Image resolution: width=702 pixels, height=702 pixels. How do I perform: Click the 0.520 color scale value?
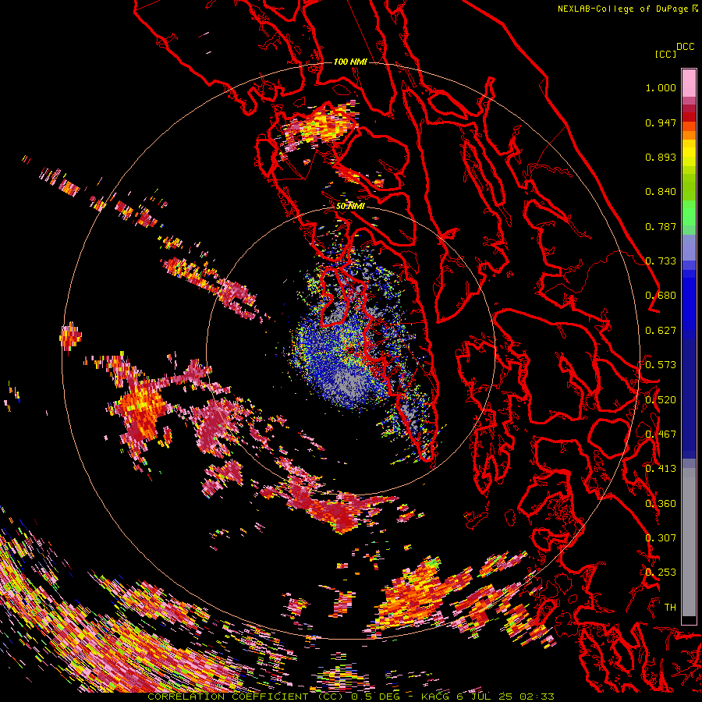661,400
